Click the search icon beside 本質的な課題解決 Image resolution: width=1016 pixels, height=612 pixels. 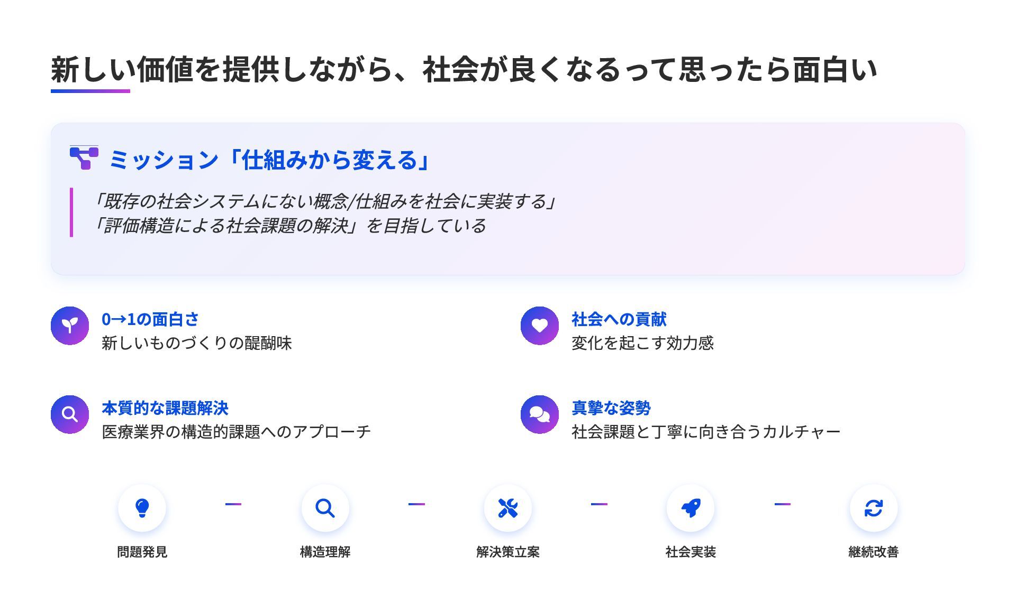(70, 414)
